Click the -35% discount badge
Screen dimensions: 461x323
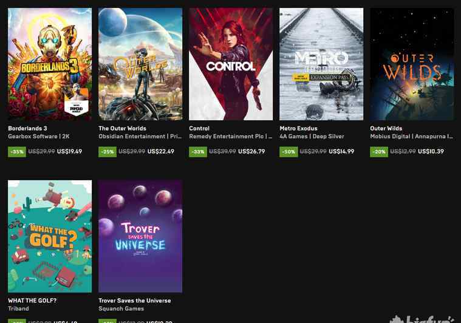pyautogui.click(x=17, y=152)
